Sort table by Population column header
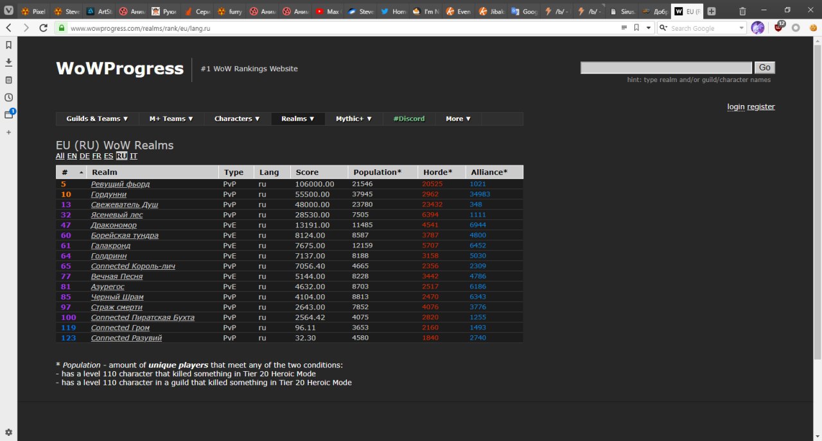Screen dimensions: 822x441 (383, 172)
